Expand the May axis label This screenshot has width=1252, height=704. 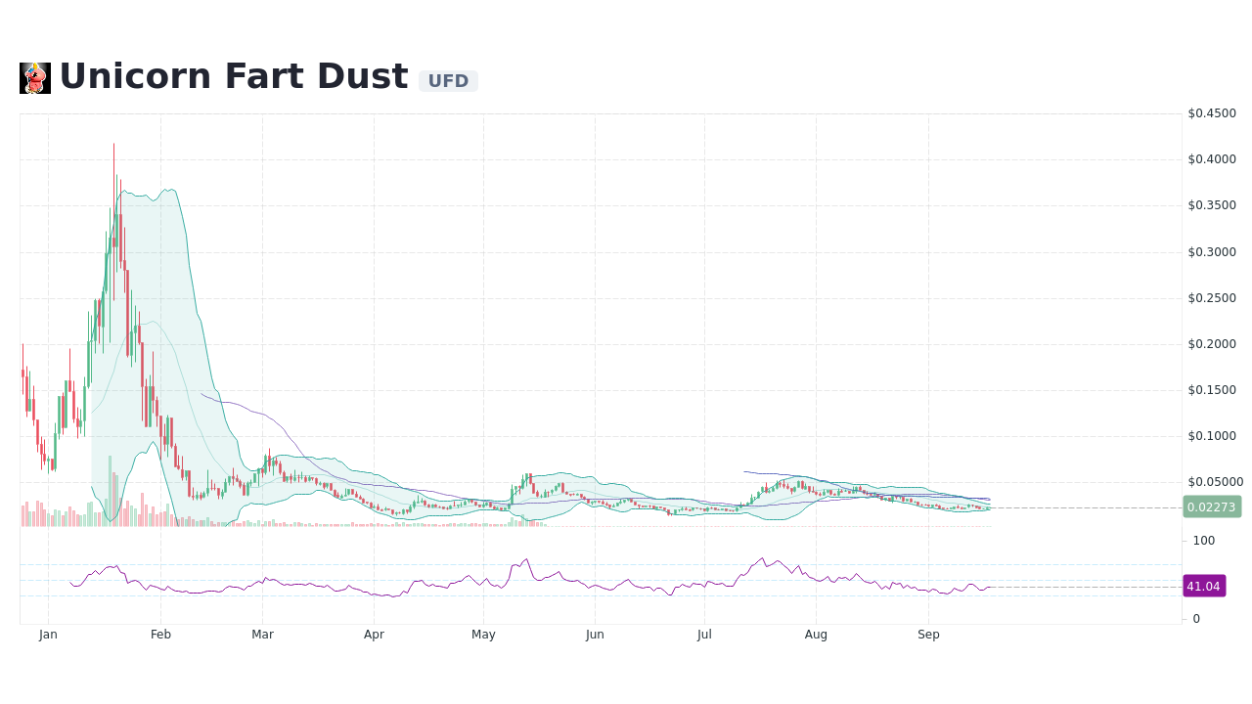(483, 634)
